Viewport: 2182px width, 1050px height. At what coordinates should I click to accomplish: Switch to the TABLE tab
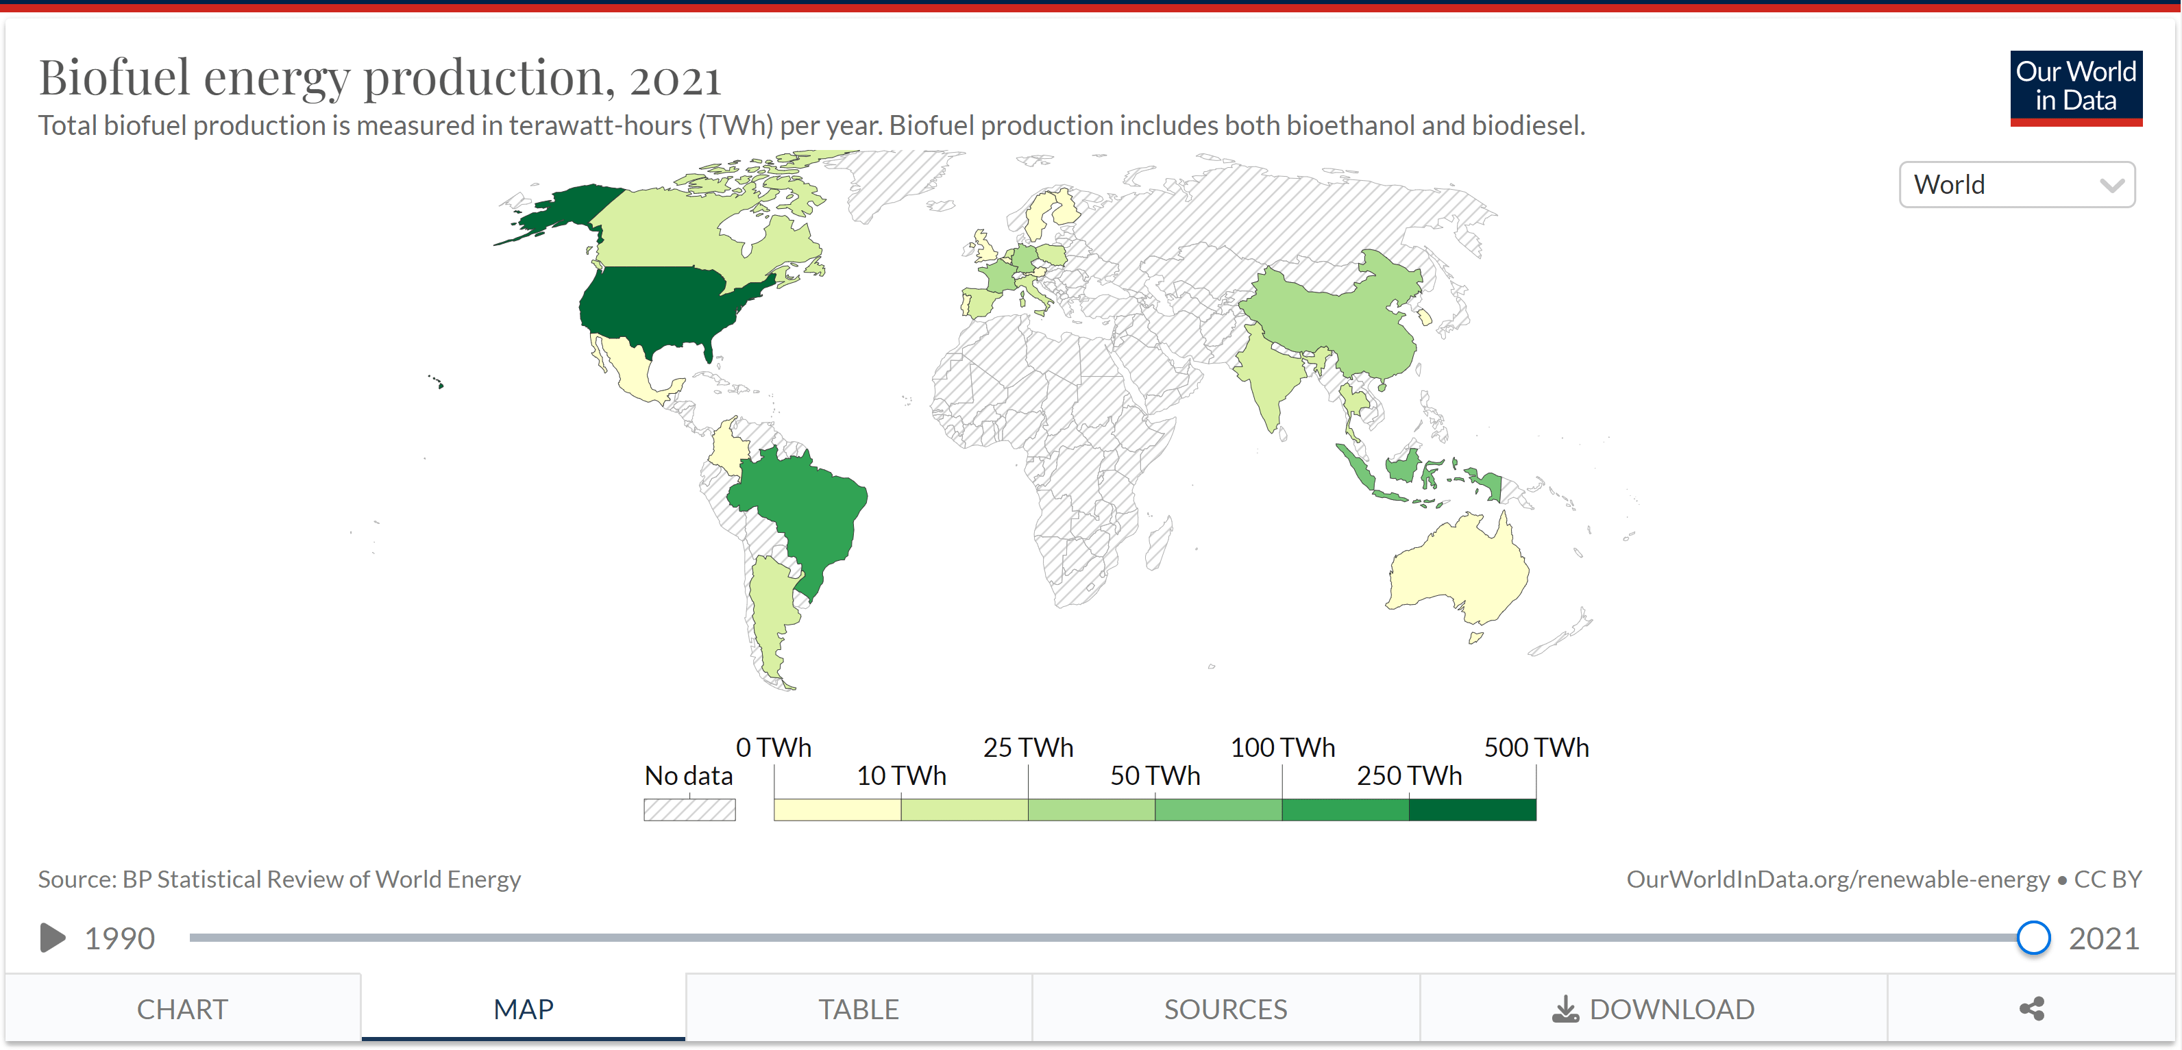tap(857, 1008)
